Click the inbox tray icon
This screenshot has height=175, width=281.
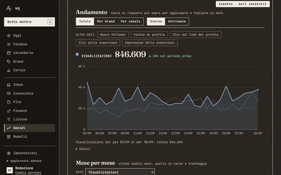[8, 85]
